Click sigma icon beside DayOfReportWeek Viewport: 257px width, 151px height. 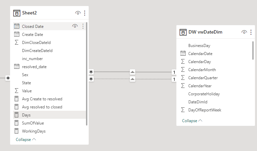(x=183, y=110)
